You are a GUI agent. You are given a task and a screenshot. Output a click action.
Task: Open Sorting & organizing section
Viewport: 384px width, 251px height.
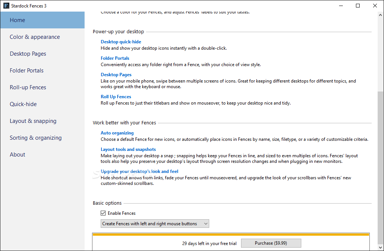[x=42, y=138]
